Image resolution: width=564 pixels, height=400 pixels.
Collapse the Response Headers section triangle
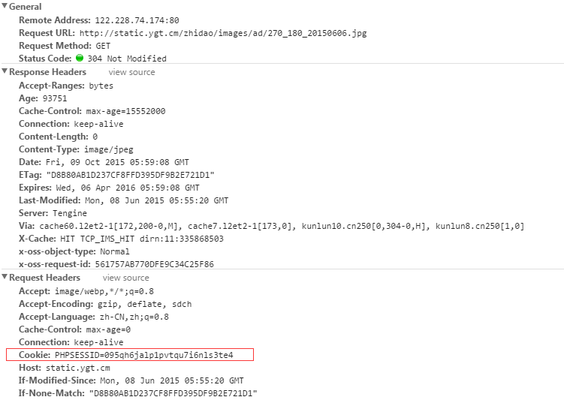point(5,72)
